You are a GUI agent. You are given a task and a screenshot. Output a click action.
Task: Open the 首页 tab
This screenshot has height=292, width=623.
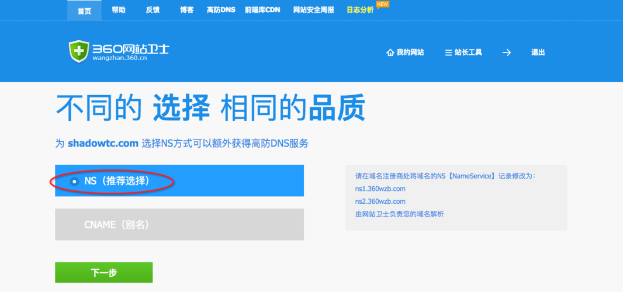(x=84, y=11)
